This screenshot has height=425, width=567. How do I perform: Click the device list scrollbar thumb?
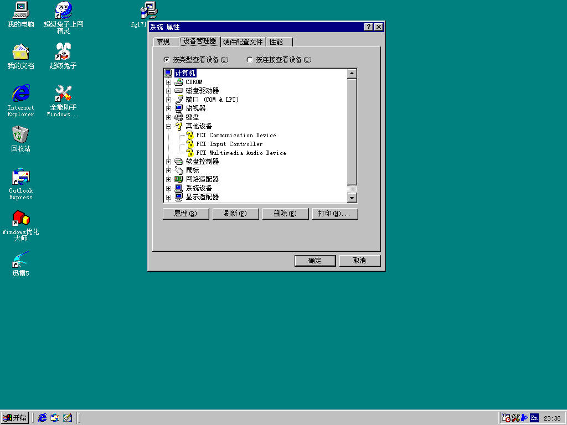click(x=352, y=132)
